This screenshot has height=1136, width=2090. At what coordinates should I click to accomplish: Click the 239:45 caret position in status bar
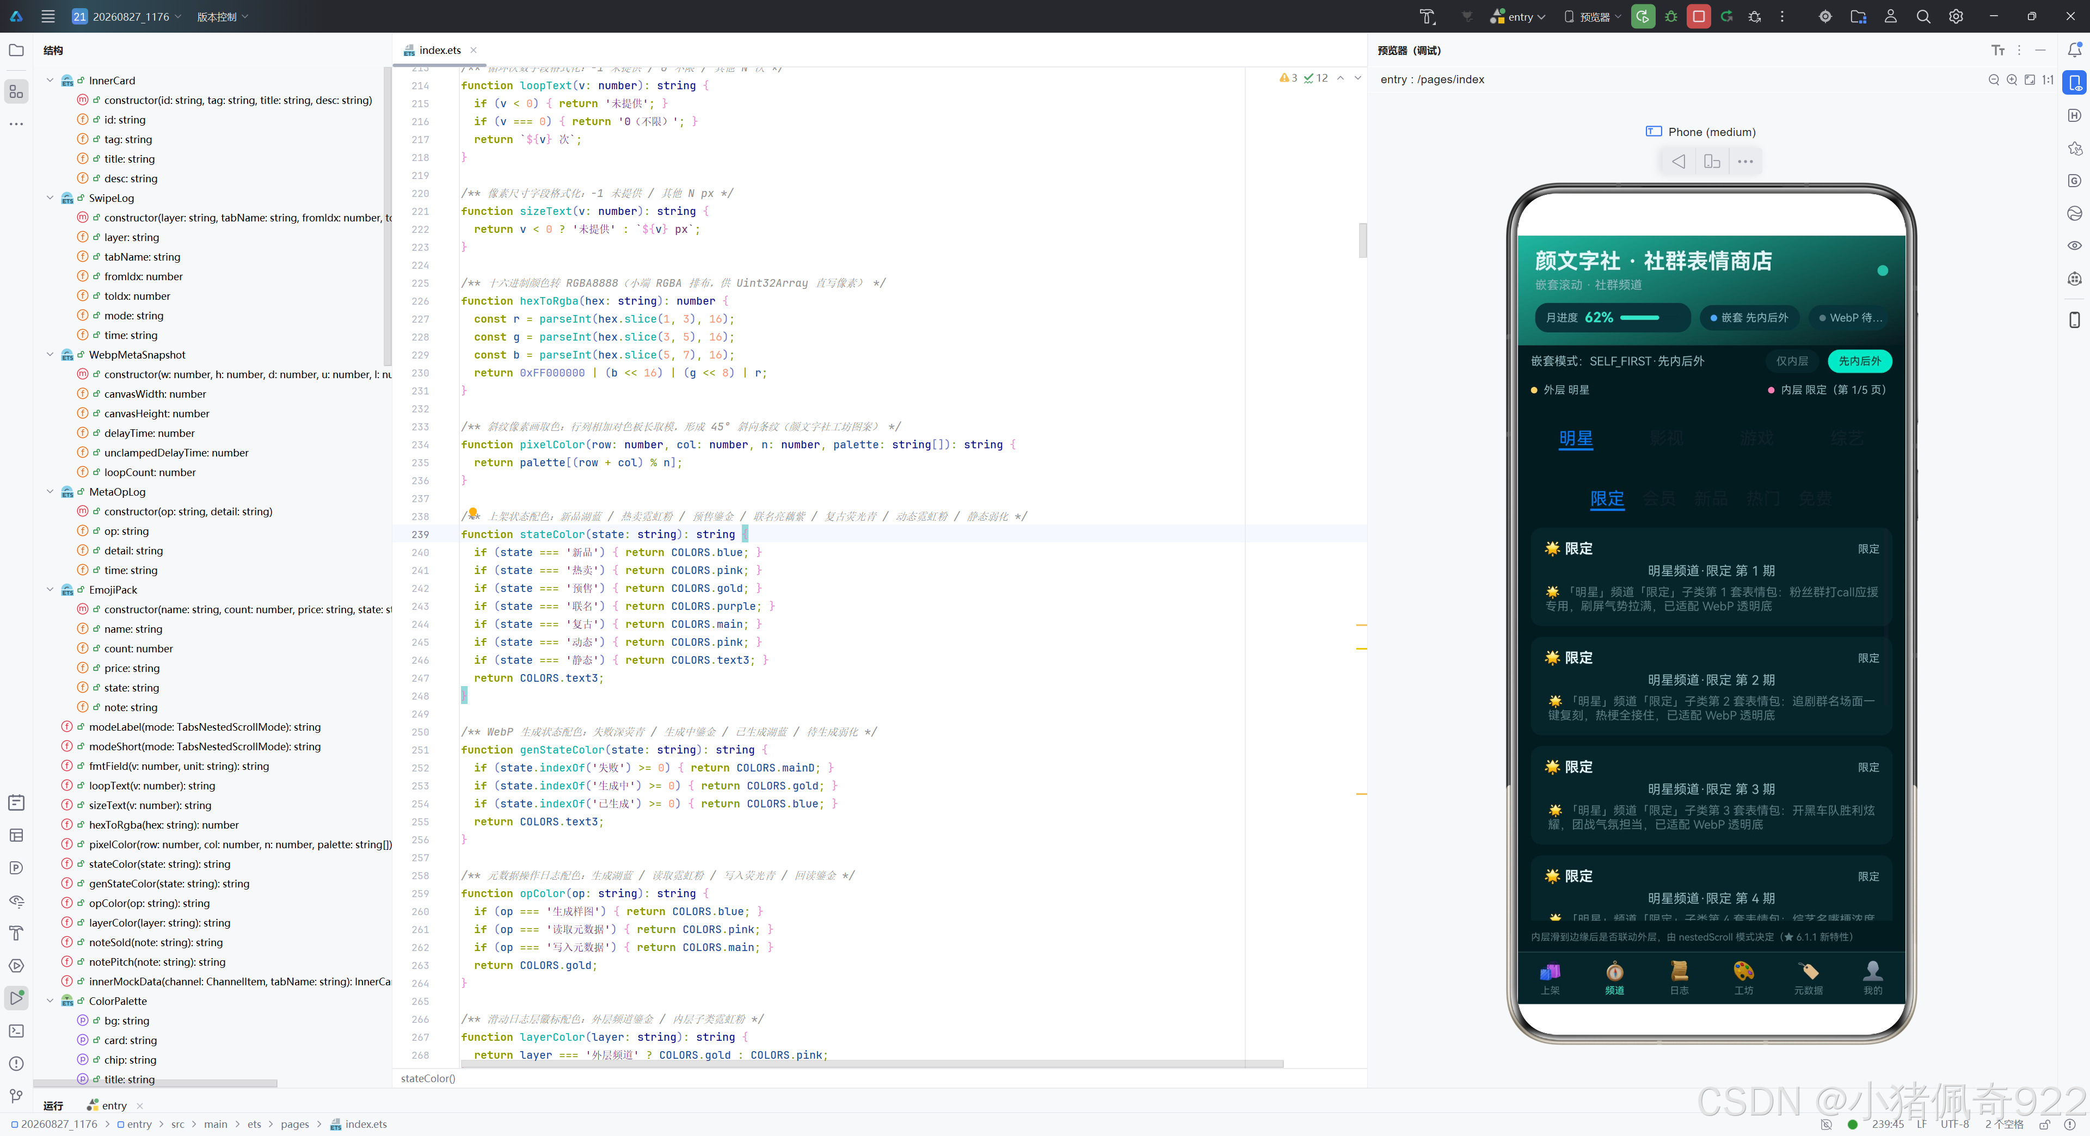coord(1887,1124)
